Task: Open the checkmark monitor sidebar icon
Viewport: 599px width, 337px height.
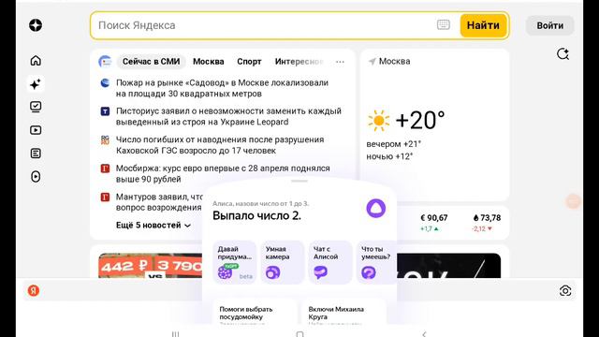Action: pyautogui.click(x=36, y=107)
